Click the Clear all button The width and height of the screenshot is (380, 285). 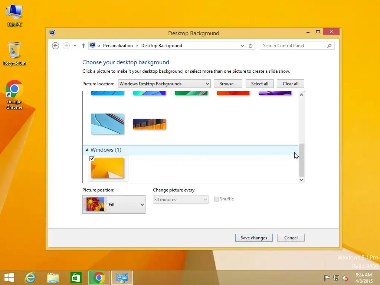point(290,84)
